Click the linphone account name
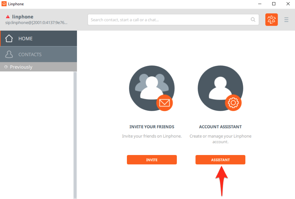The image size is (295, 199). 23,17
